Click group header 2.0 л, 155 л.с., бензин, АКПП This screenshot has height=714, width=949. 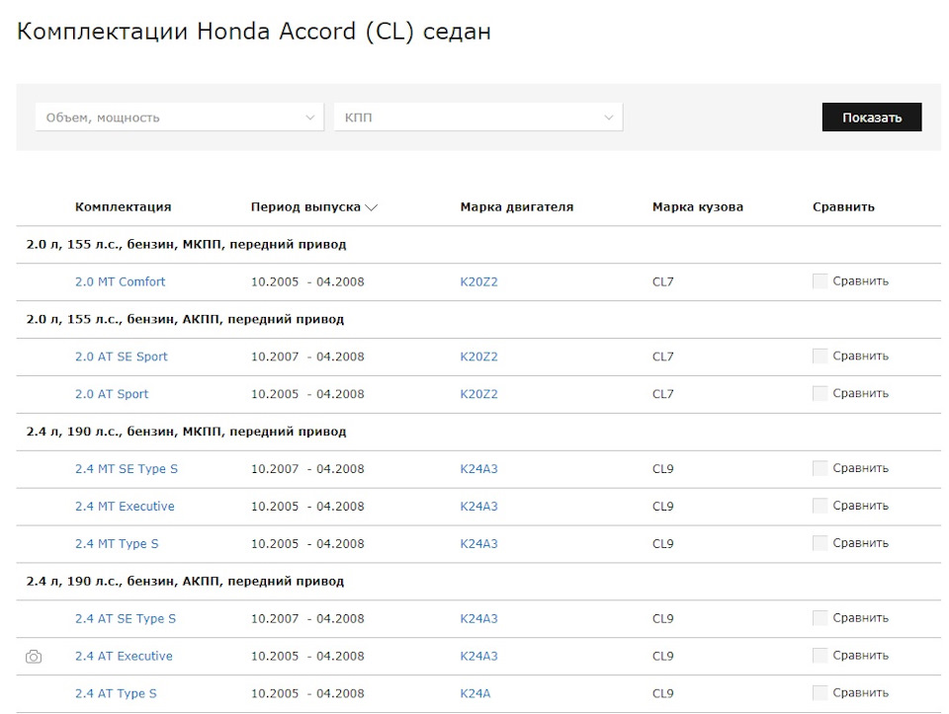tap(185, 319)
